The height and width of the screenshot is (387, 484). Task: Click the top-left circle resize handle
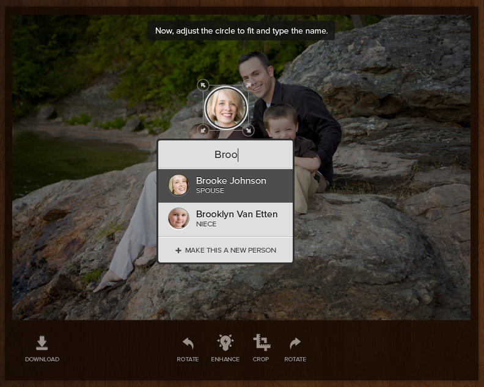pyautogui.click(x=203, y=85)
